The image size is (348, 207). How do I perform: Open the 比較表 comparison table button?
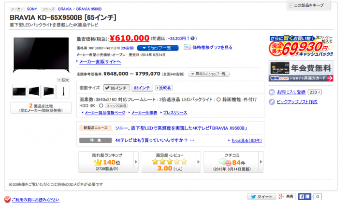pyautogui.click(x=164, y=88)
